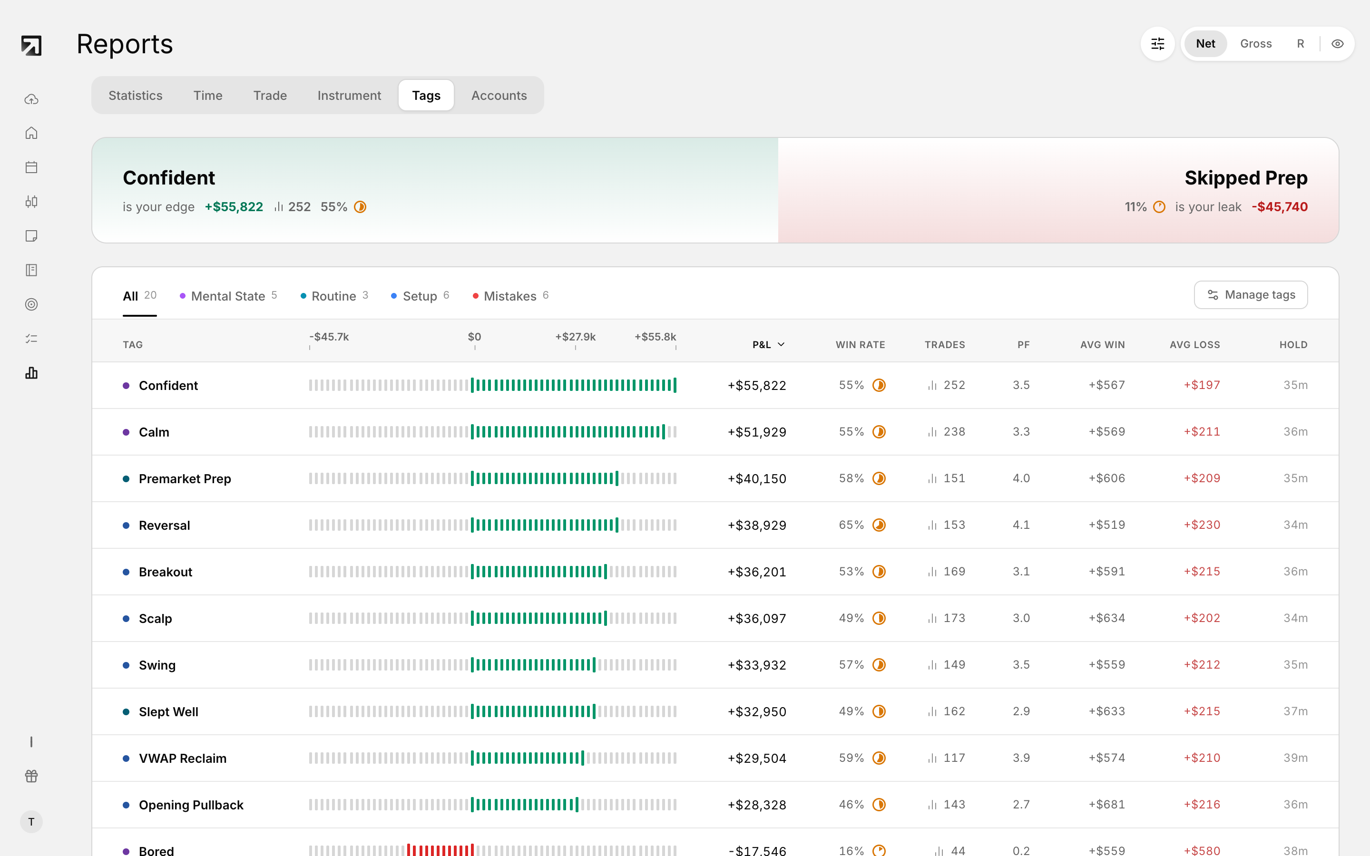The image size is (1370, 856).
Task: Open the Time tab
Action: point(208,95)
